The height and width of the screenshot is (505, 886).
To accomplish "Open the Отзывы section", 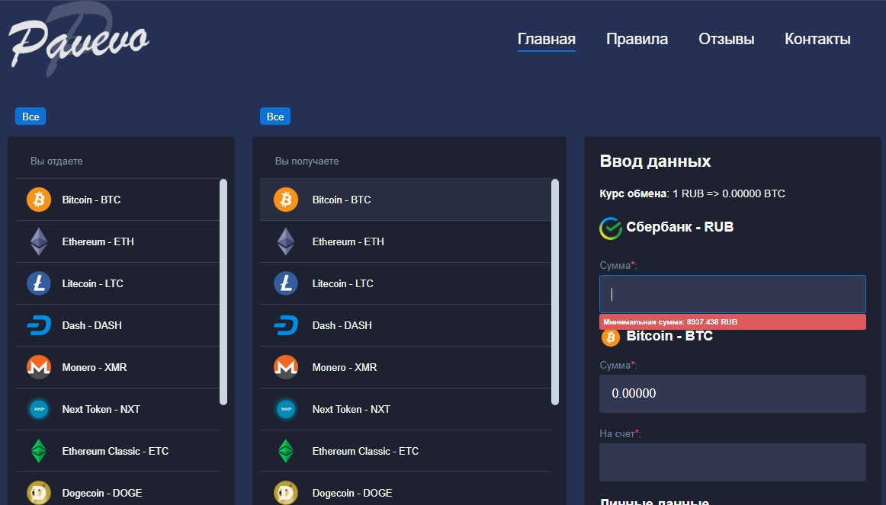I will tap(726, 38).
